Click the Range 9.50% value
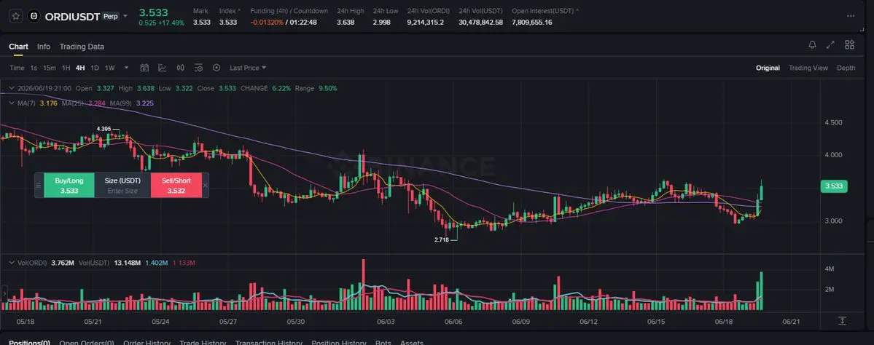Screen dimensions: 874x345 [328, 89]
